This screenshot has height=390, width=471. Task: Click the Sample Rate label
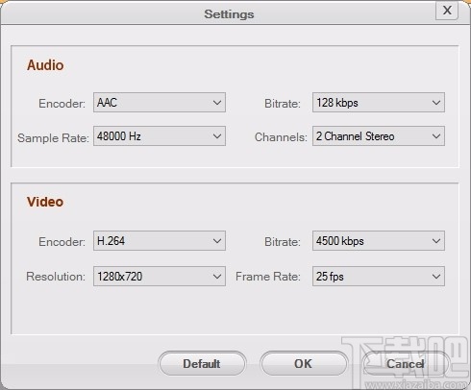53,138
